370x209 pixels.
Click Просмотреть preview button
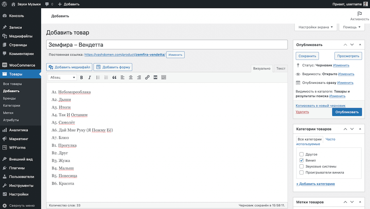pos(348,56)
